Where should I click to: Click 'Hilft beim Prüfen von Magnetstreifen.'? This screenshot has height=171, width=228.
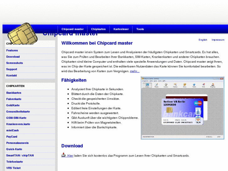(x=96, y=123)
